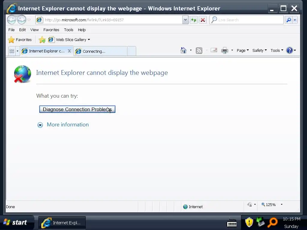
Task: Open search provider options dropdown
Action: [295, 20]
